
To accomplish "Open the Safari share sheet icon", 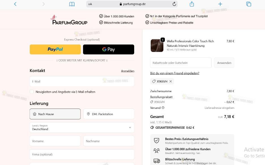I will [x=192, y=4].
